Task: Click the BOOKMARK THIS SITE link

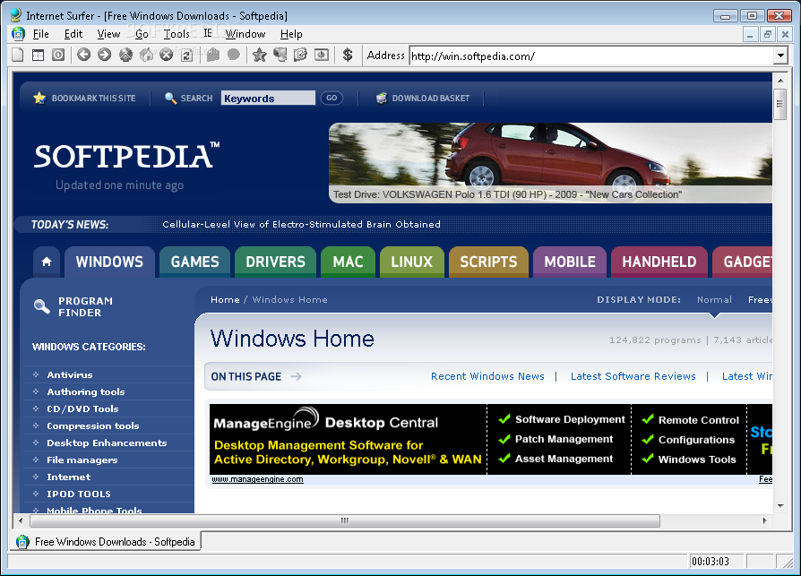Action: click(93, 98)
